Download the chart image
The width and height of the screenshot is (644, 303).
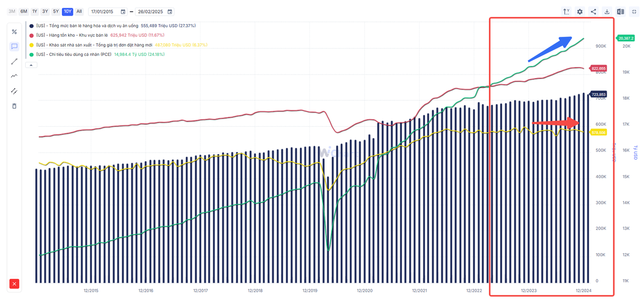tap(607, 12)
